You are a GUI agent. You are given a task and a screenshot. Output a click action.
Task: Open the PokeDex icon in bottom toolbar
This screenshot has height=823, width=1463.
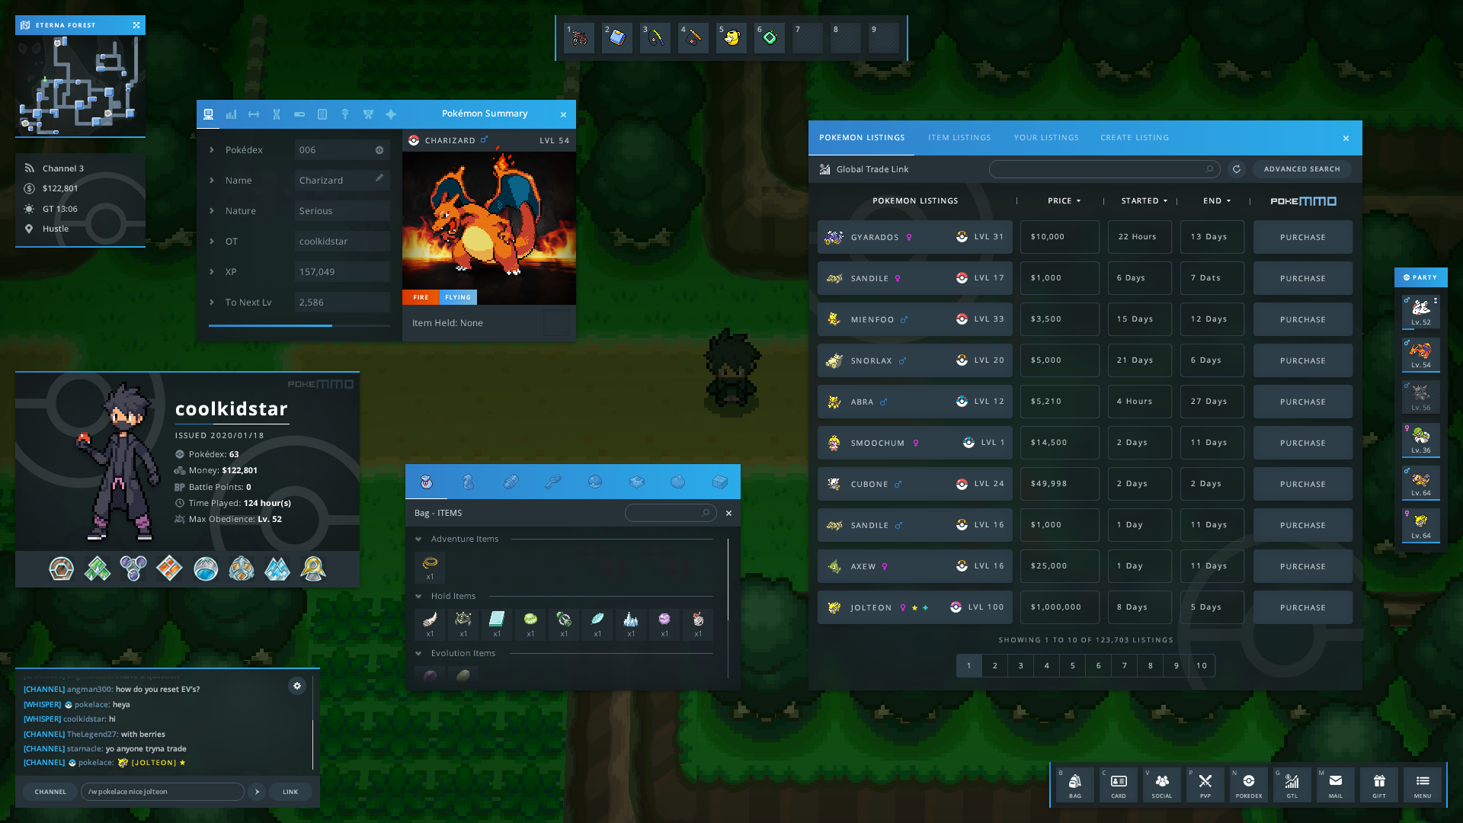(1248, 784)
